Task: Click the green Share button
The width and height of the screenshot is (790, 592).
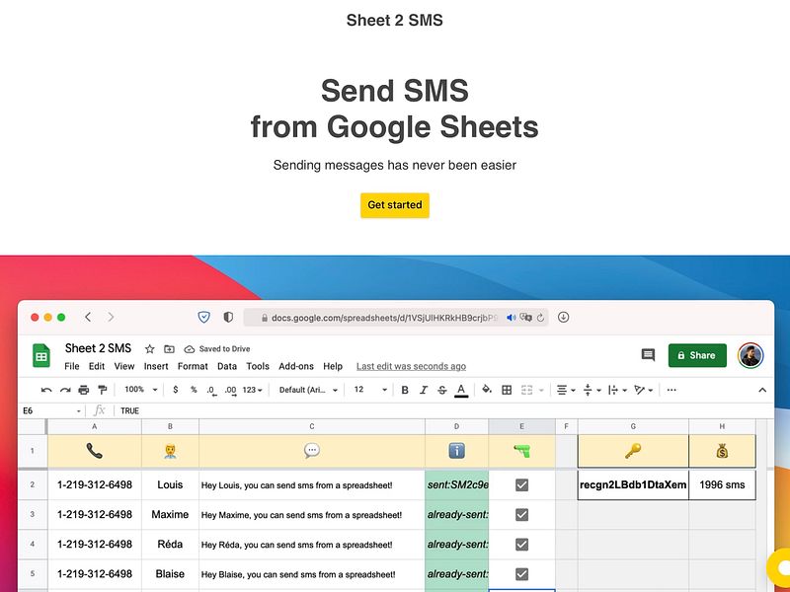Action: click(697, 355)
